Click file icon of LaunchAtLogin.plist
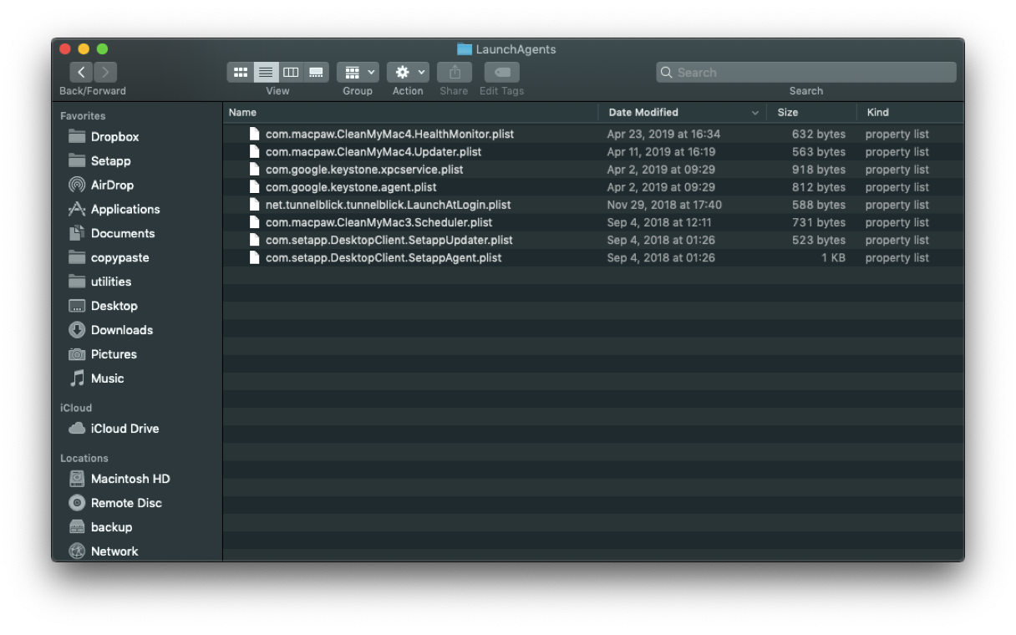This screenshot has width=1016, height=635. [x=254, y=205]
